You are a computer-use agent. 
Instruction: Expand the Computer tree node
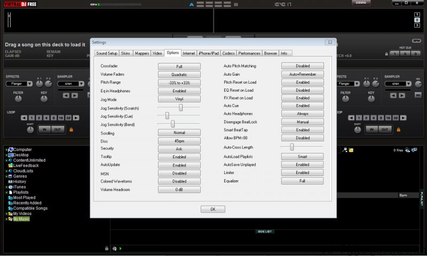(6, 150)
